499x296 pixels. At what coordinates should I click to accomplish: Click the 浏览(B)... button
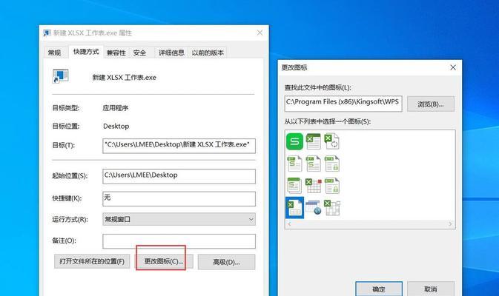click(431, 104)
